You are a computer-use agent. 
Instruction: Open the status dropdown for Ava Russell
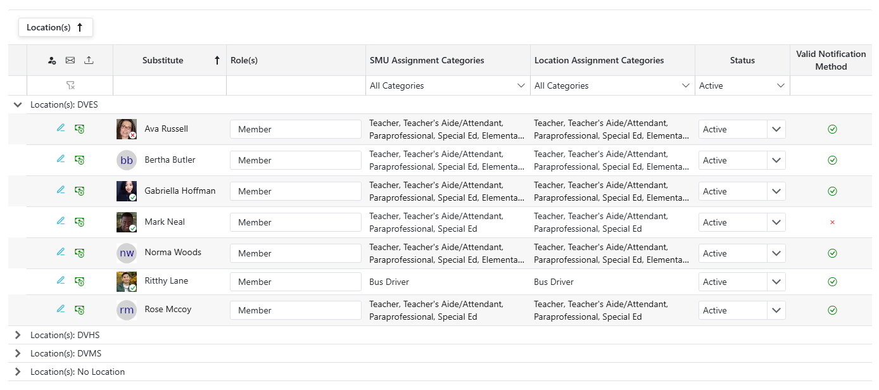pyautogui.click(x=776, y=129)
